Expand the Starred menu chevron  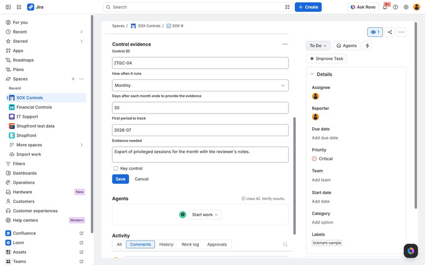pos(81,42)
